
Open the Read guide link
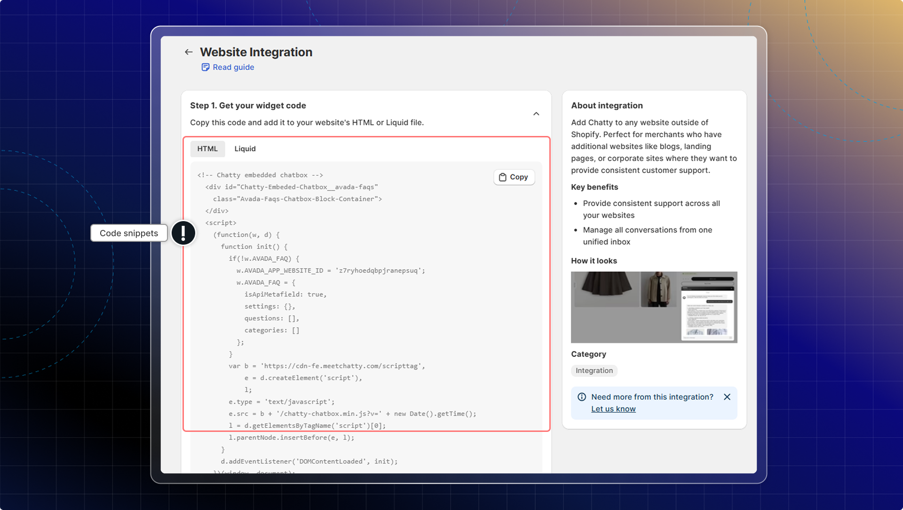tap(233, 67)
